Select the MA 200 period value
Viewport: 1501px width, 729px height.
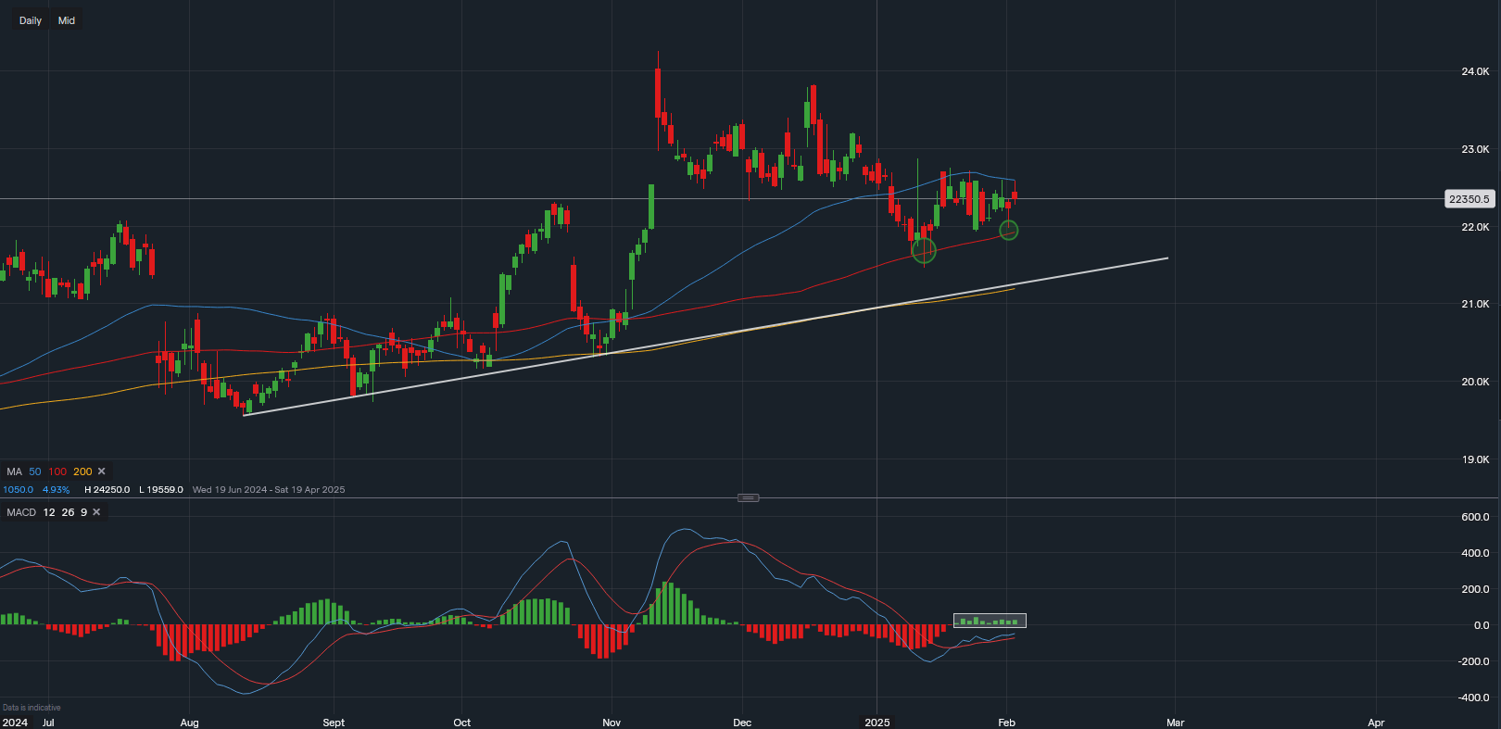coord(82,471)
